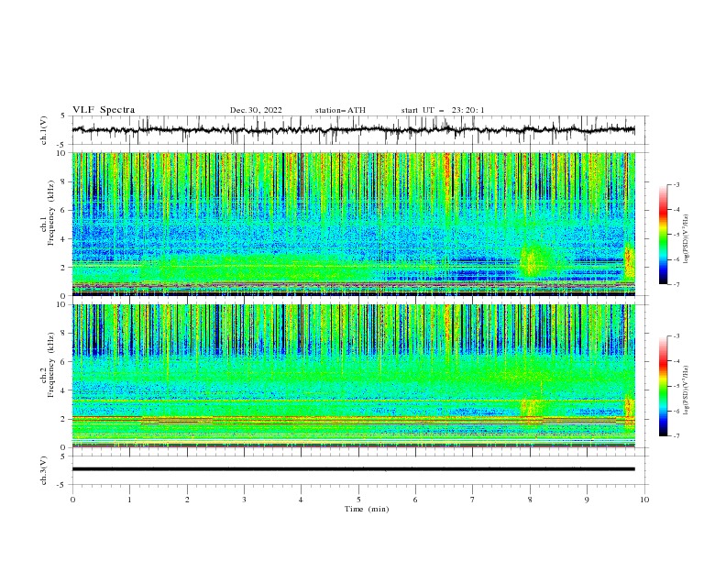
Task: Click the "0" tick on the Time axis
Action: [72, 500]
